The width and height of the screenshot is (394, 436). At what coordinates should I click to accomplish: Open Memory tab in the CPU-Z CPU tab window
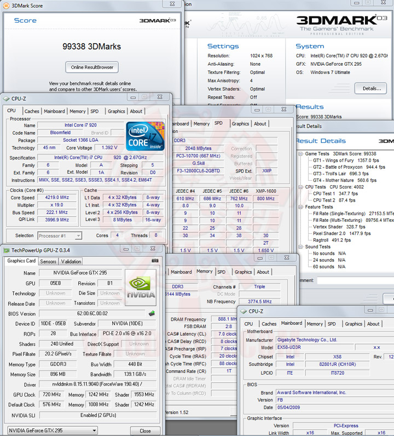(x=78, y=111)
